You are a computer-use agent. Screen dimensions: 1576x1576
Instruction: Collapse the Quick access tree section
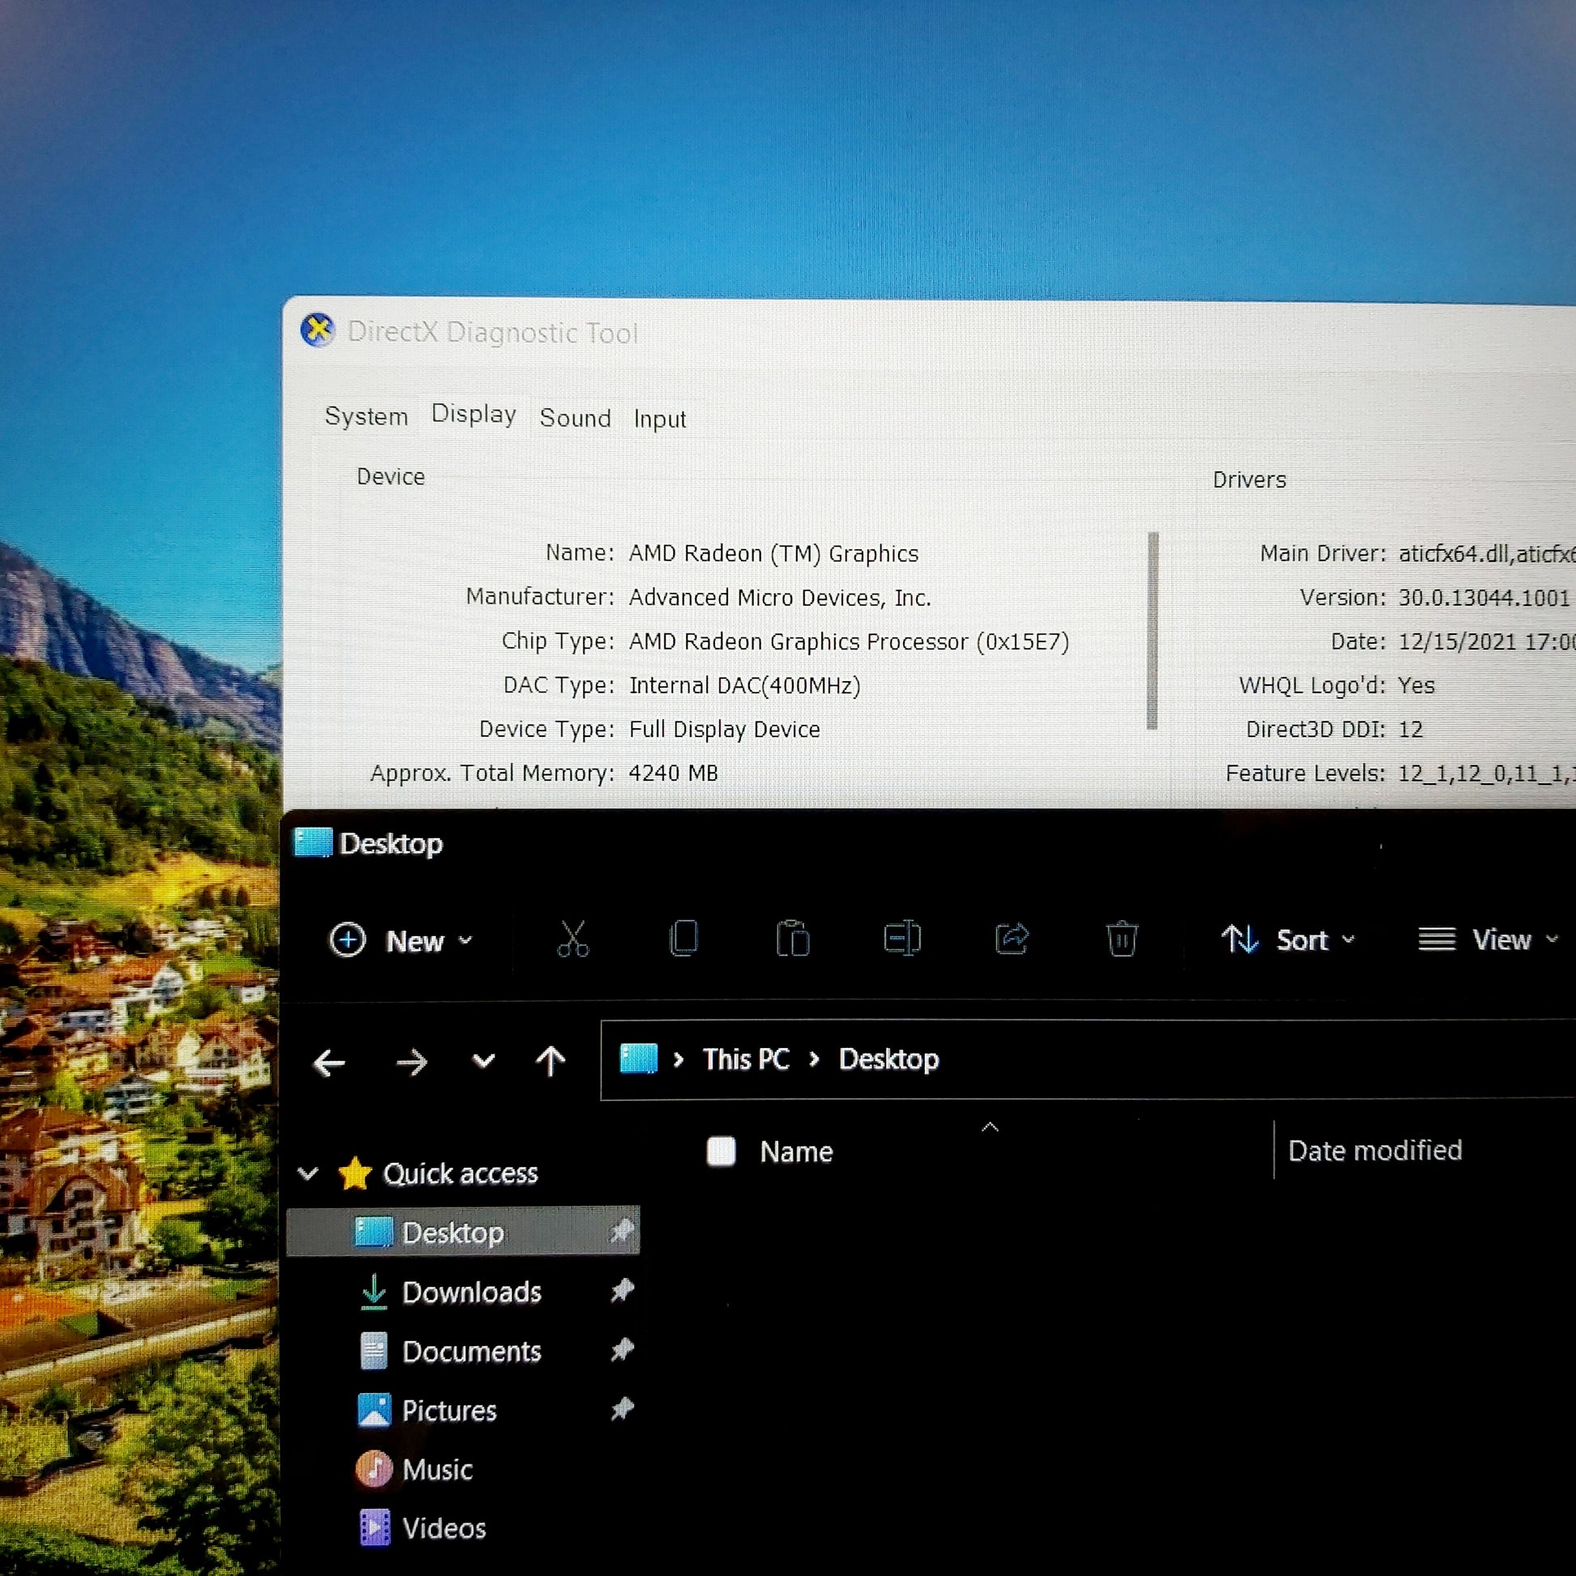(x=309, y=1173)
